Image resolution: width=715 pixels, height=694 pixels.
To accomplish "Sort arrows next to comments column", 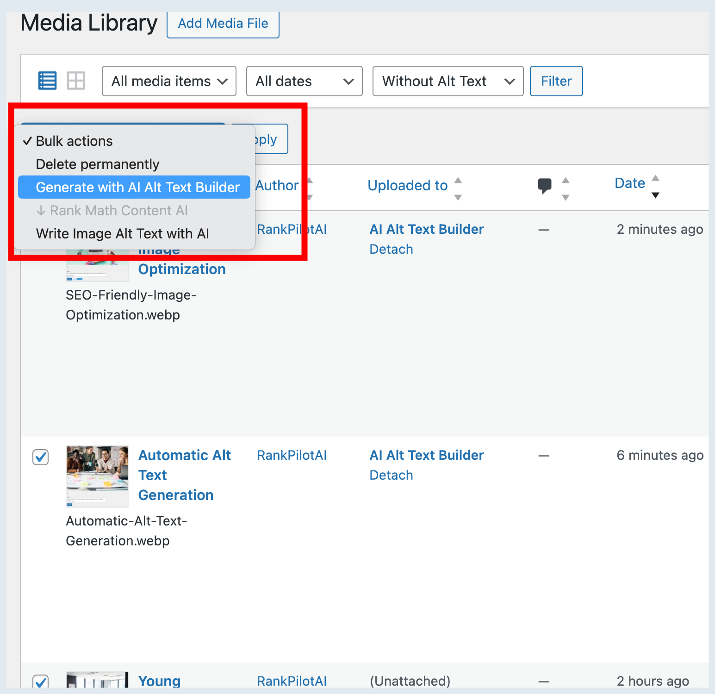I will click(x=566, y=188).
